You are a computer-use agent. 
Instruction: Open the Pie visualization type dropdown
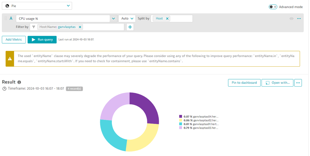pos(37,6)
